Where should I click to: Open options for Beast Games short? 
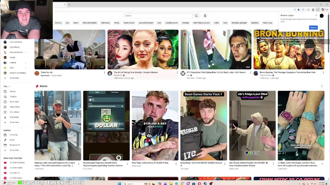coord(225,163)
